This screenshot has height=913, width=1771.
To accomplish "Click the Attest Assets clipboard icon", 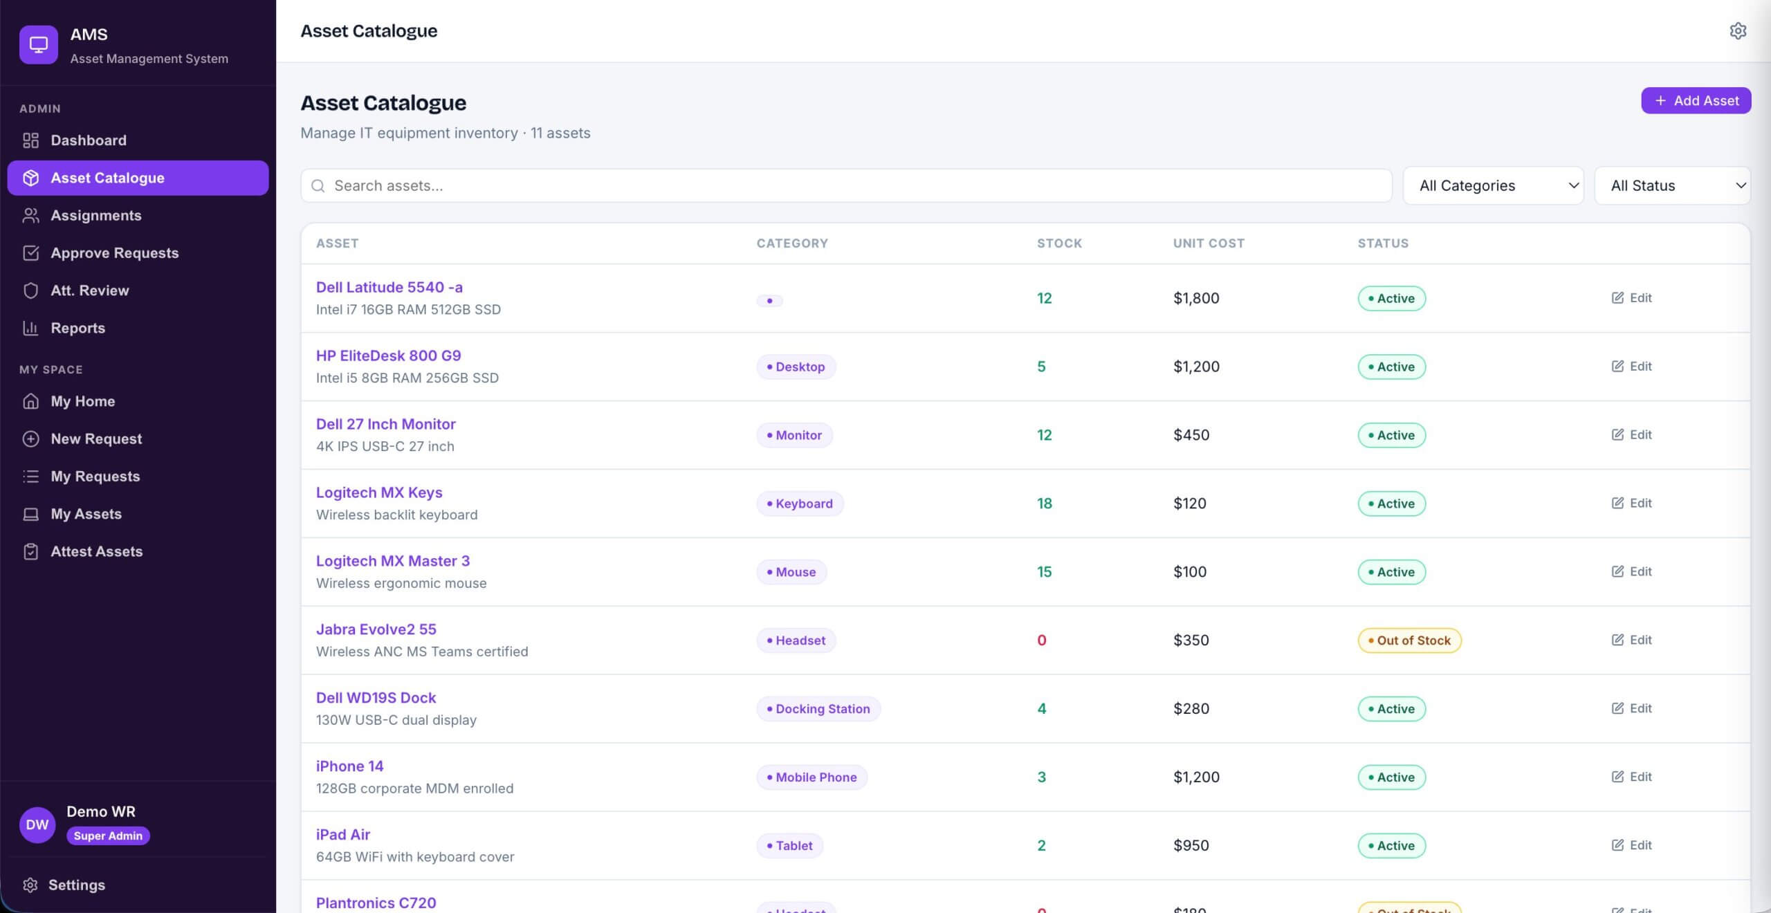I will pyautogui.click(x=30, y=551).
